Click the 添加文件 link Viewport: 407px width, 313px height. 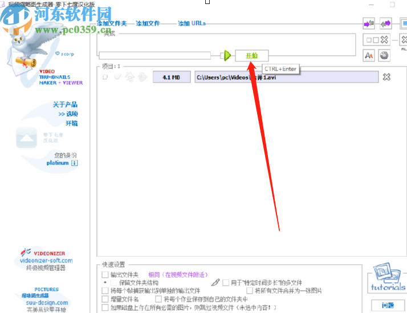click(x=148, y=23)
